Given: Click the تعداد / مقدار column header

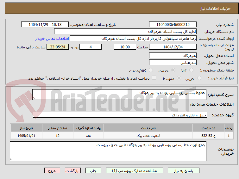Looking at the screenshot, I should pos(58,128).
